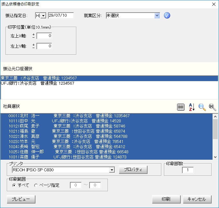This screenshot has width=219, height=208.
Task: Select employee 1022:清水 真彦
Action: [106, 137]
